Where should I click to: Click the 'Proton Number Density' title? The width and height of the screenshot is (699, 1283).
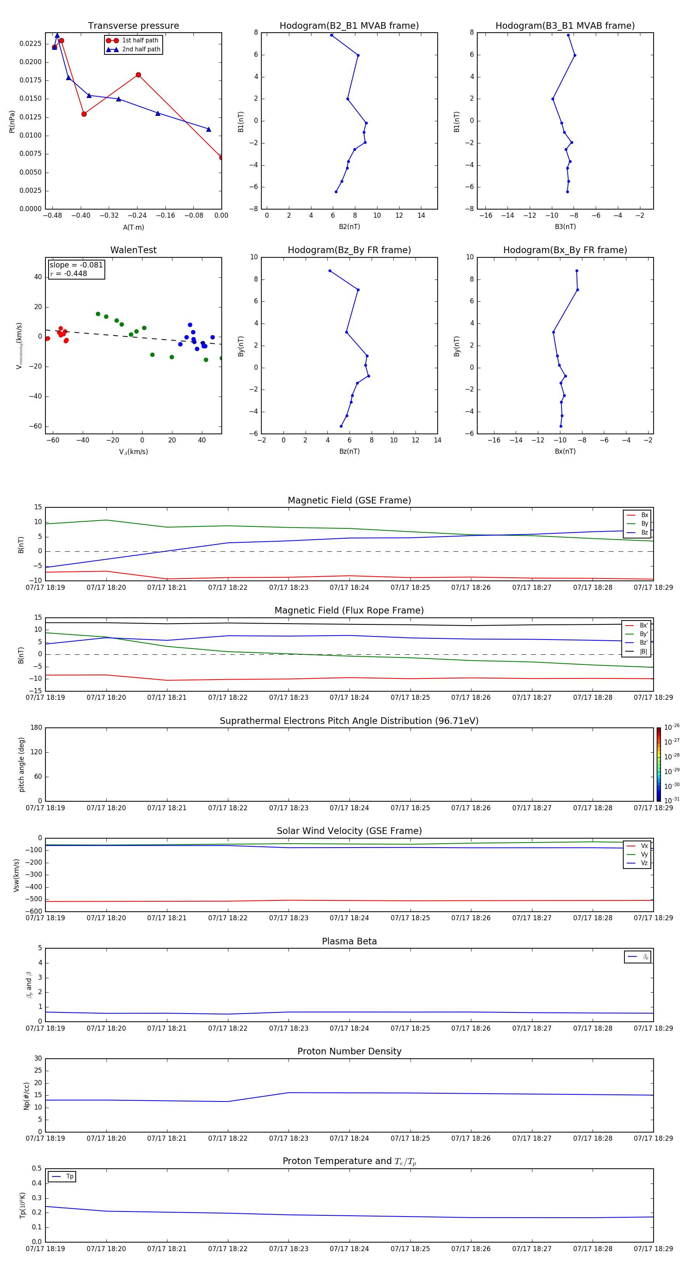349,1051
